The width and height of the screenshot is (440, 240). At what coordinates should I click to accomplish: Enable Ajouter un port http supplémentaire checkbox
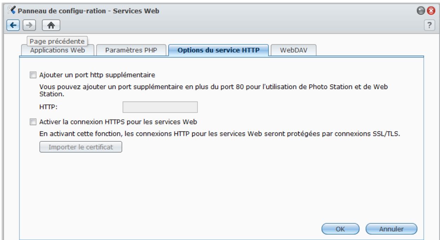tap(33, 75)
